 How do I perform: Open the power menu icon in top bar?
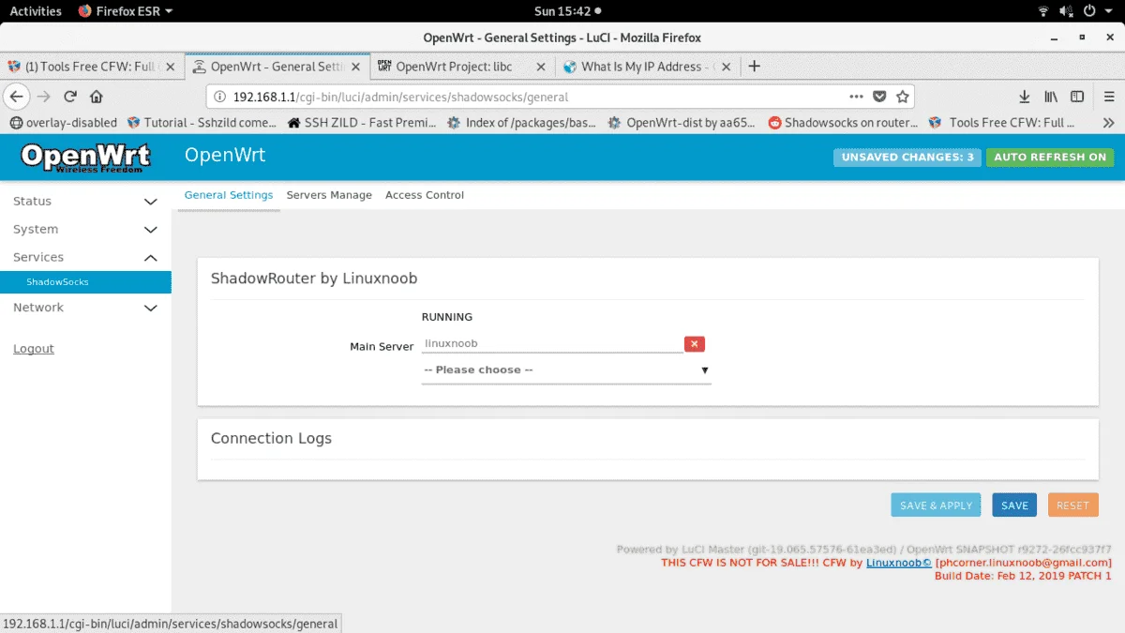pos(1089,11)
